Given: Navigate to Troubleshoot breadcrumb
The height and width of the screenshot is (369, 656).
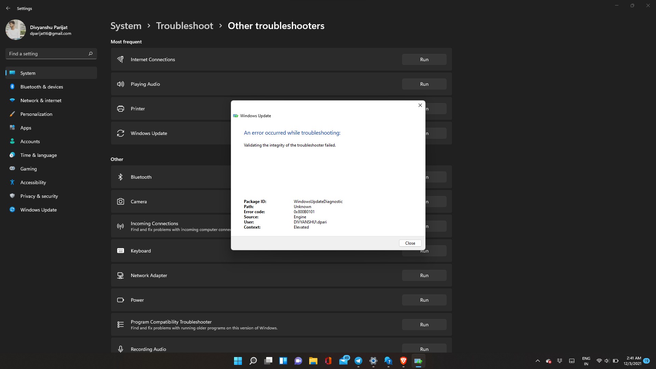Looking at the screenshot, I should click(x=184, y=26).
